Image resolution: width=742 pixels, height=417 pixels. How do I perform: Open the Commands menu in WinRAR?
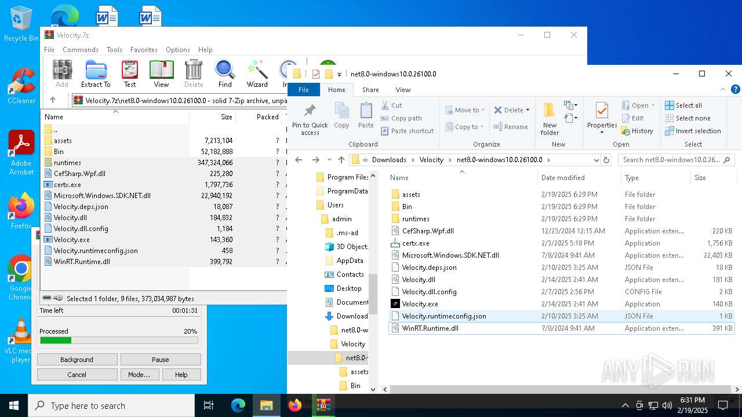click(x=81, y=50)
